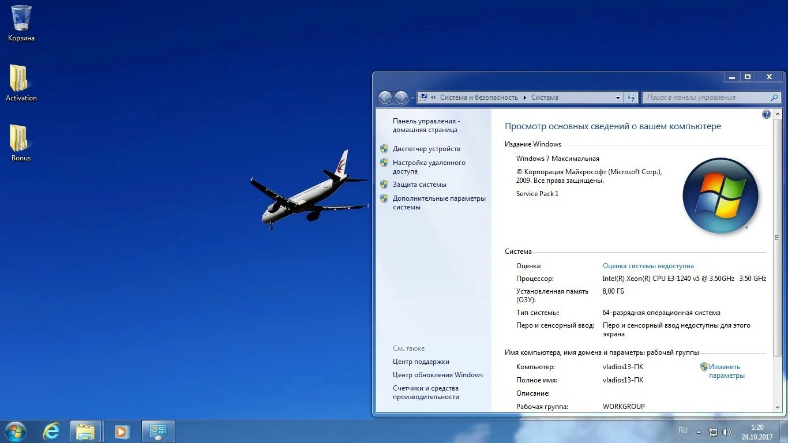Click the processor value Intel(R) Xeon(R) CPU E3-1240
This screenshot has height=443, width=788.
684,279
